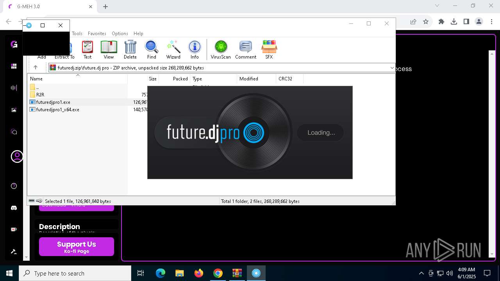Screen dimensions: 500x281
Task: Open the audio waveform icon in G-MEH sidebar
Action: 14,88
